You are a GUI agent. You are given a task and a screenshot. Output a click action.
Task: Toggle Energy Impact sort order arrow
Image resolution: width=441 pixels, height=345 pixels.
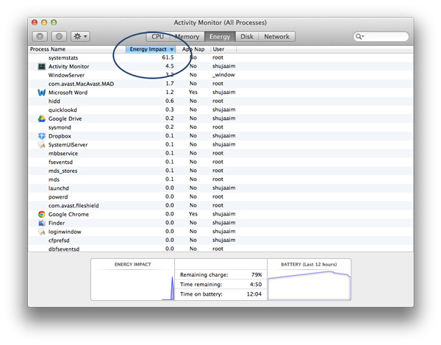(171, 49)
